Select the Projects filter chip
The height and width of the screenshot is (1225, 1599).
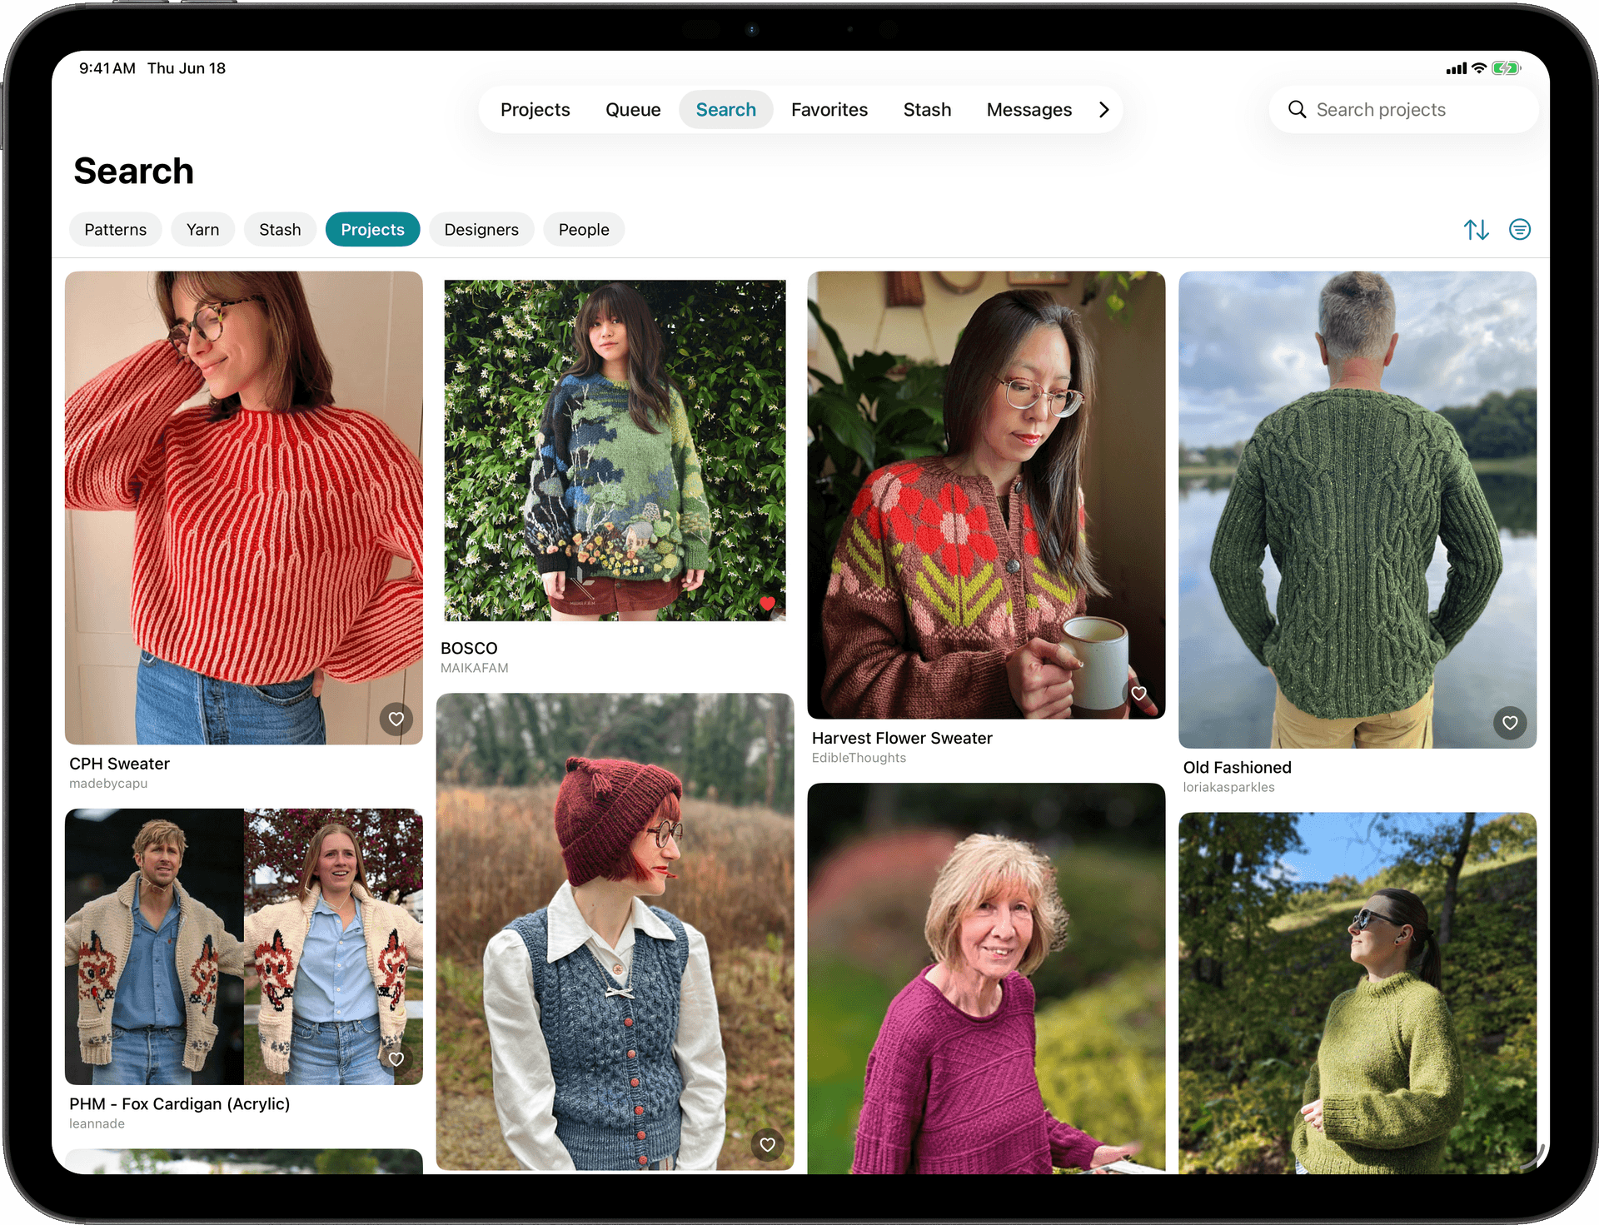tap(372, 230)
